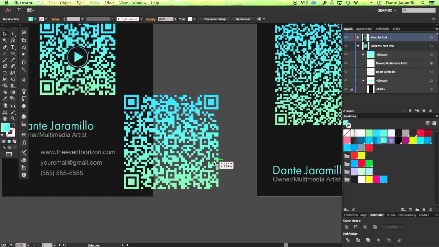Select the Lasso tool

click(x=13, y=40)
